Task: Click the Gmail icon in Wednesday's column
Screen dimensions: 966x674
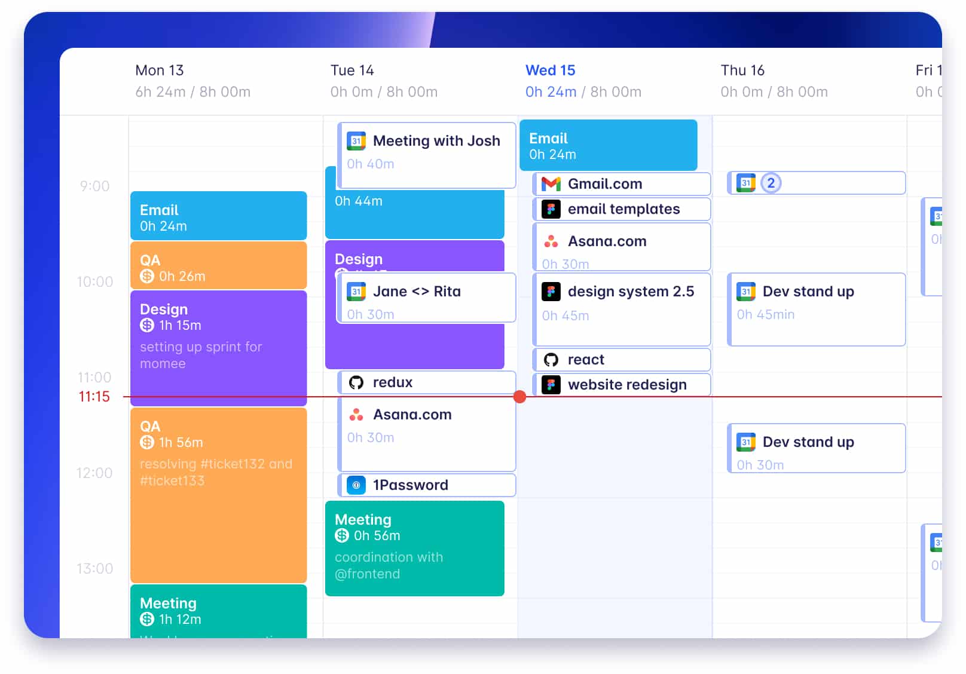Action: coord(551,184)
